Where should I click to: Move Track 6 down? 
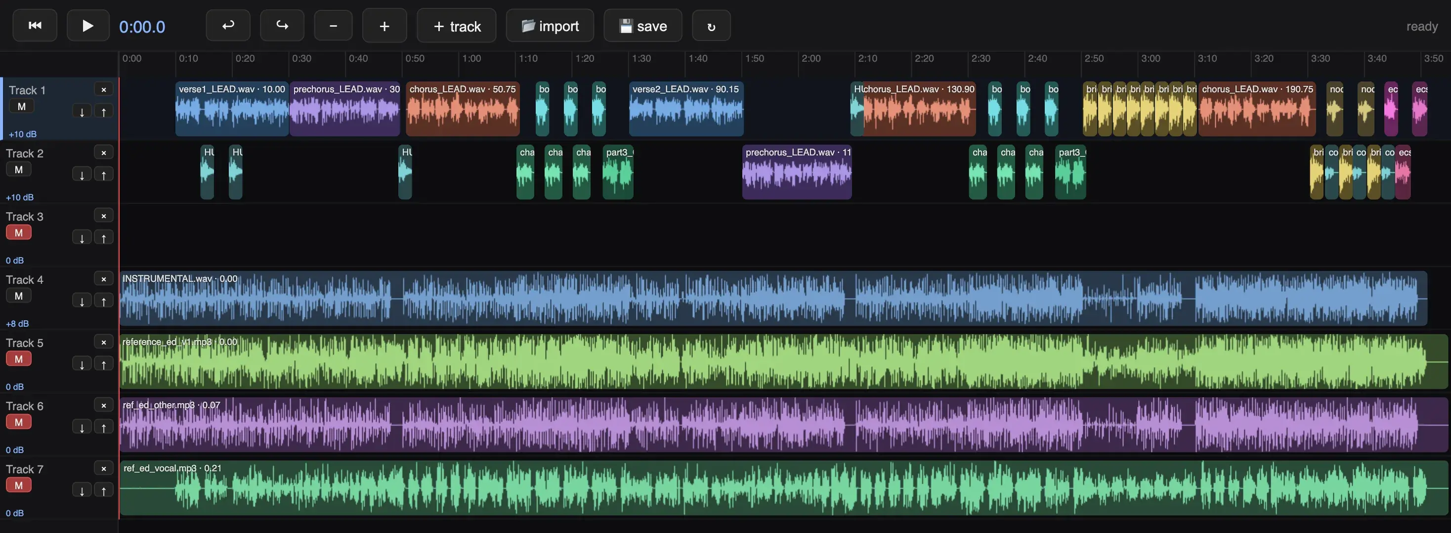pyautogui.click(x=82, y=427)
